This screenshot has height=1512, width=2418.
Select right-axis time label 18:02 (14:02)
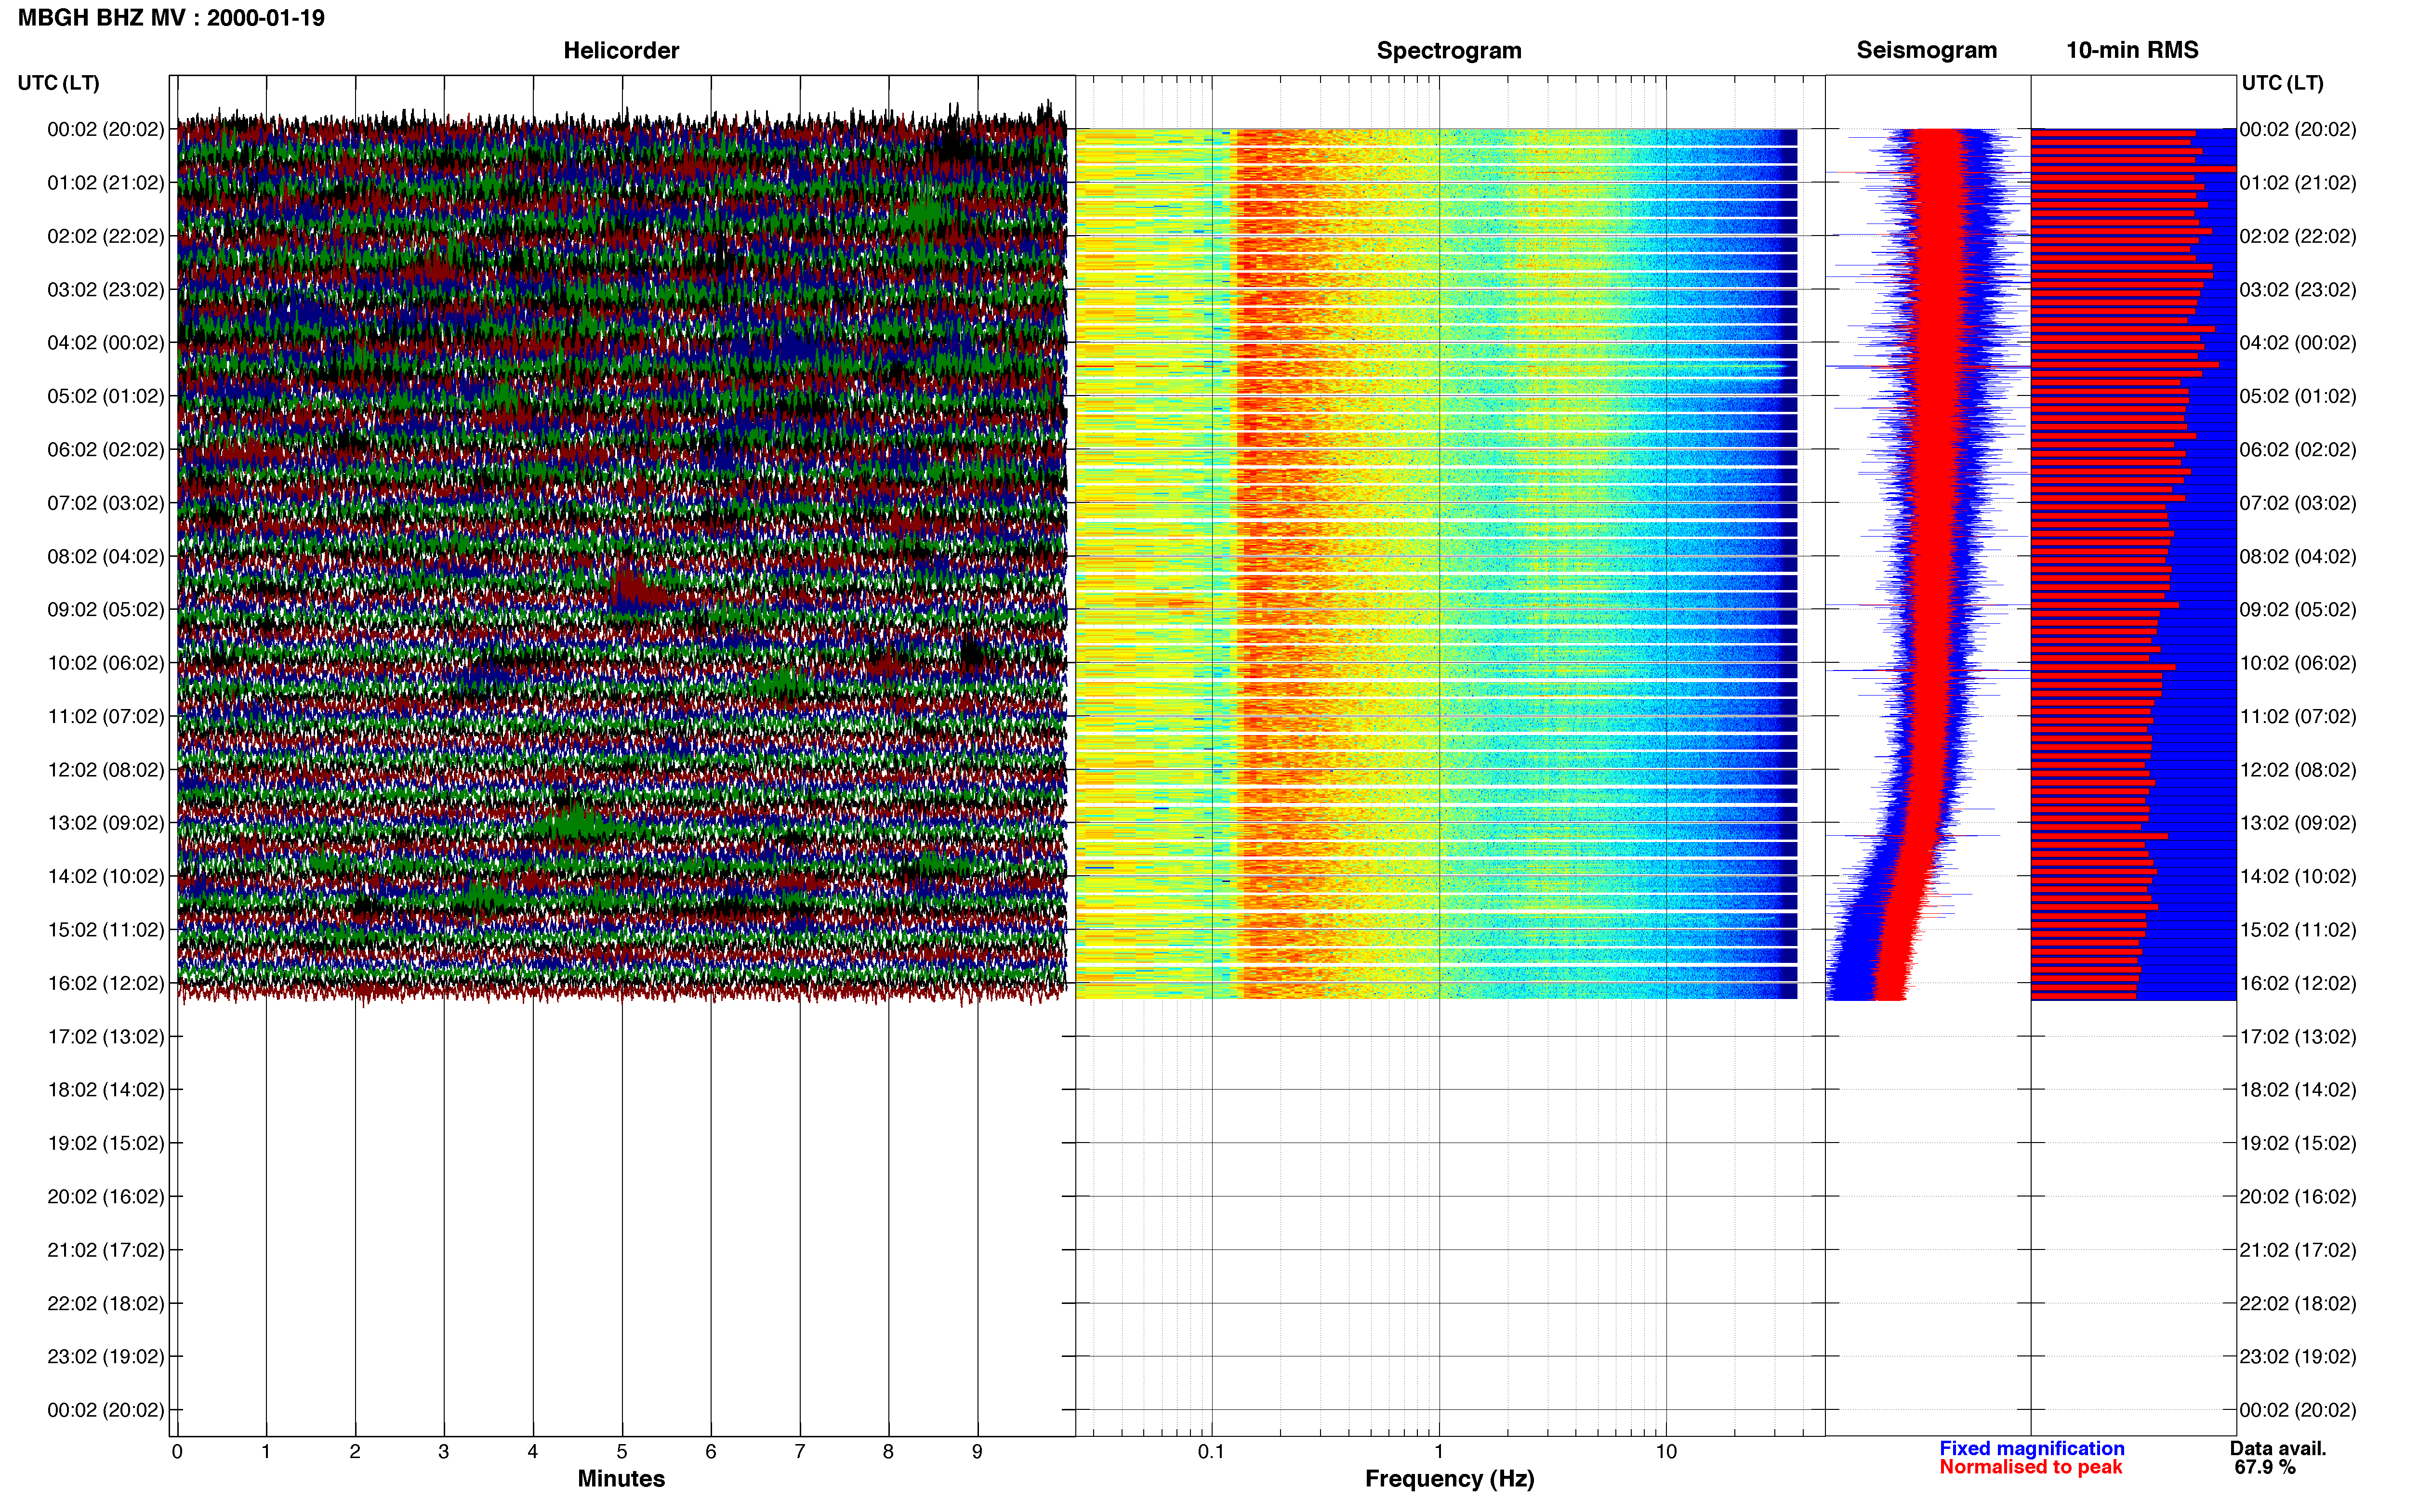click(2298, 1090)
